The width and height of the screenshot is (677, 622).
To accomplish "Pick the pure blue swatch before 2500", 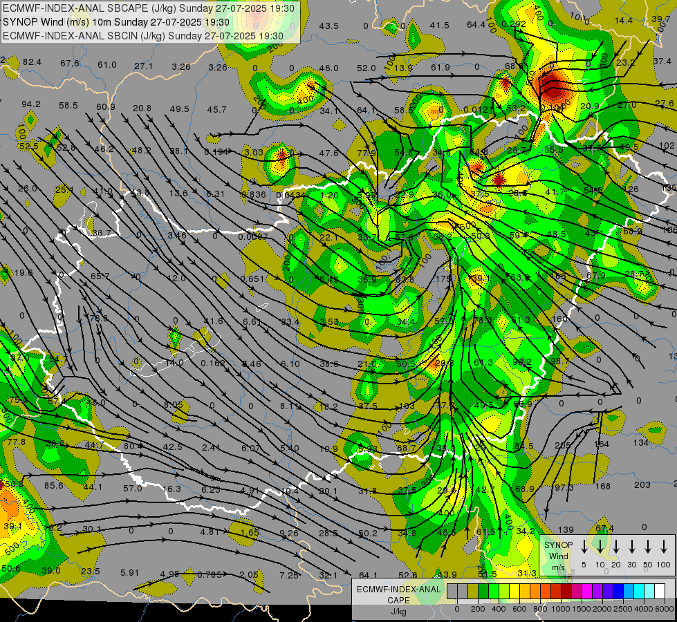I will tap(618, 592).
